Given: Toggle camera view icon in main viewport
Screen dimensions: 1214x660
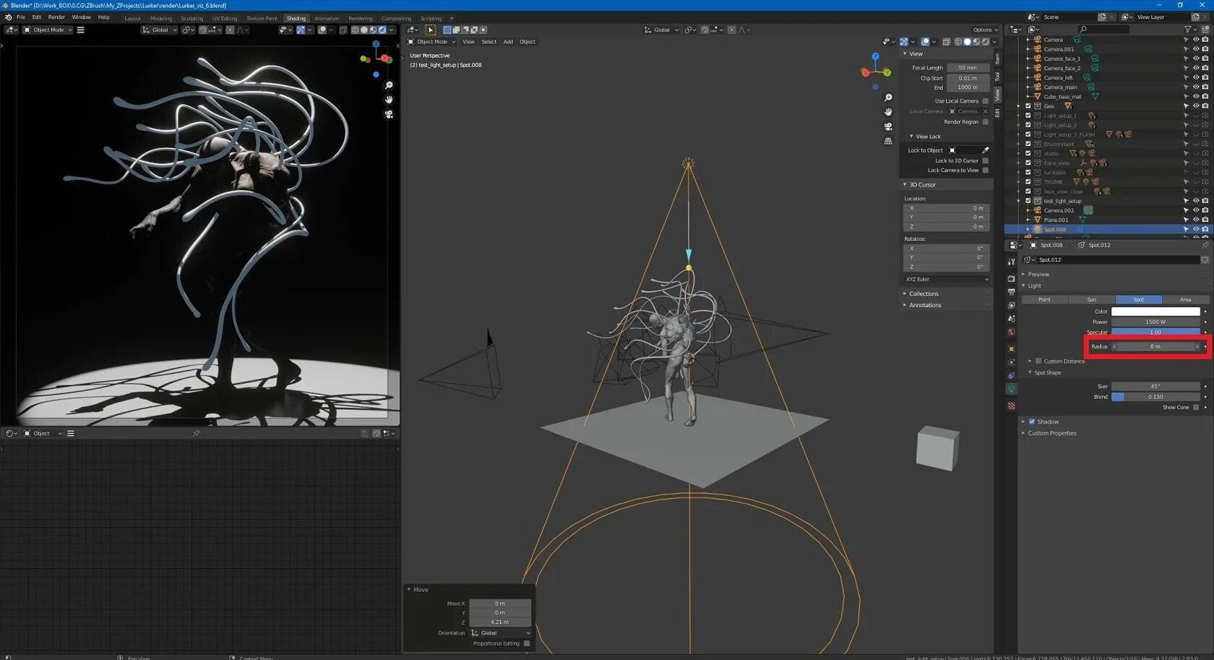Looking at the screenshot, I should tap(888, 127).
